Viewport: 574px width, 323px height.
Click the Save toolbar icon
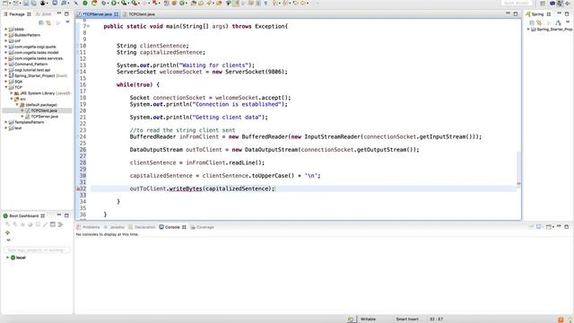tap(26, 3)
